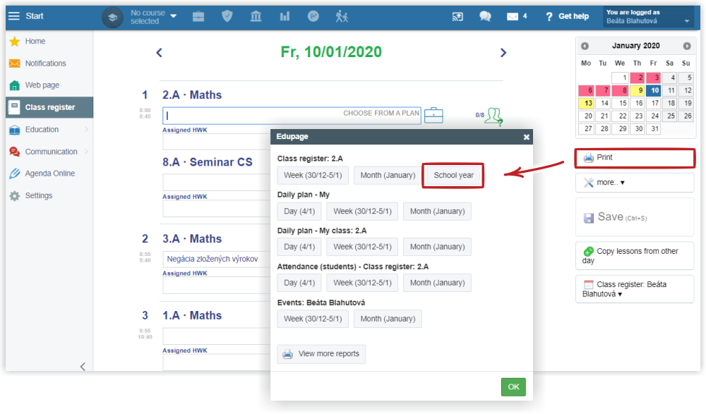Click Copy lessons from other day
This screenshot has height=414, width=706.
(635, 256)
